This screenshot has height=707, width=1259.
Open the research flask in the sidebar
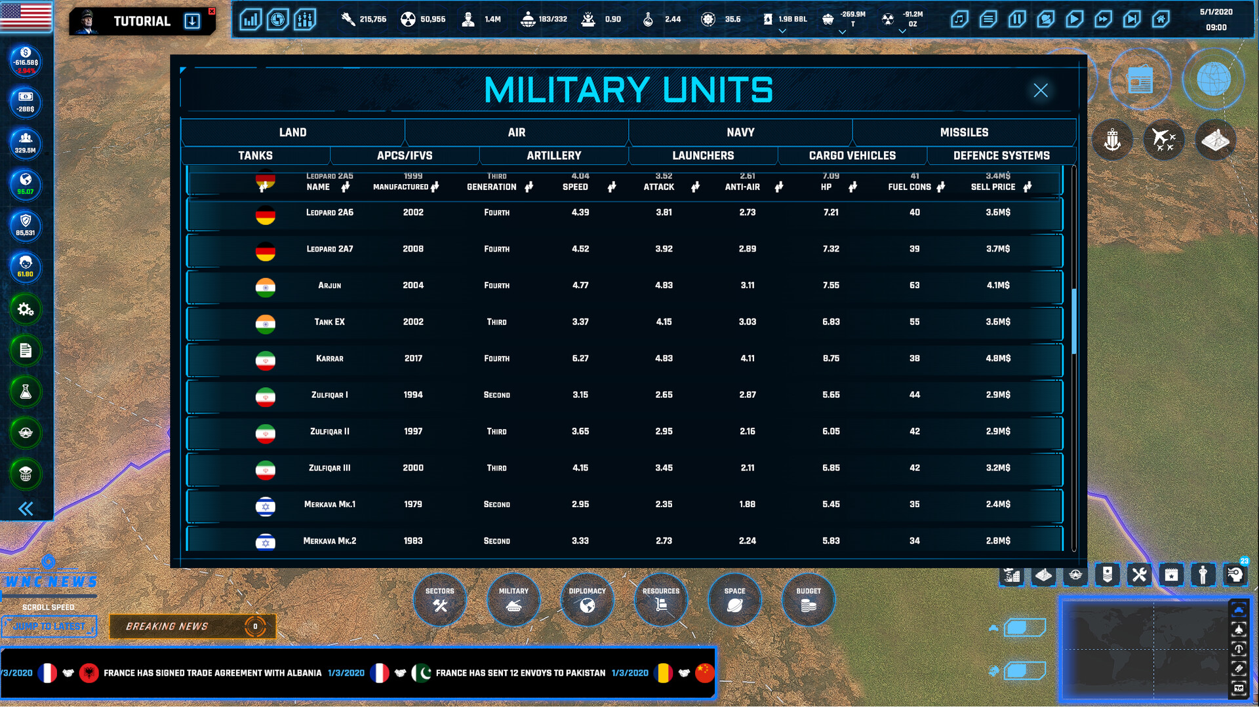(x=25, y=392)
